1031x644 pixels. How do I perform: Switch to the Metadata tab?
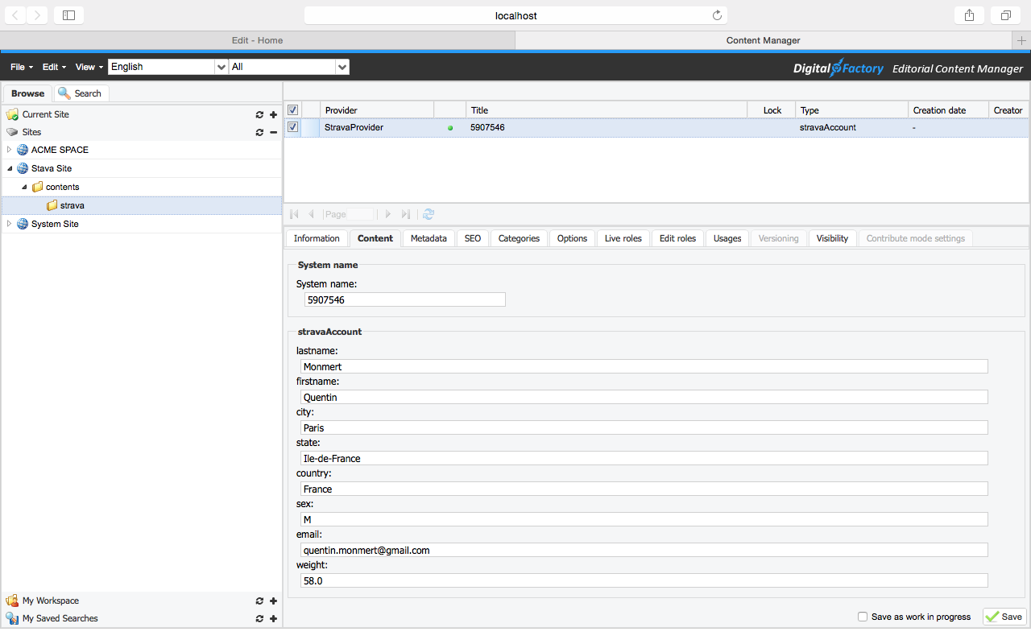point(429,238)
